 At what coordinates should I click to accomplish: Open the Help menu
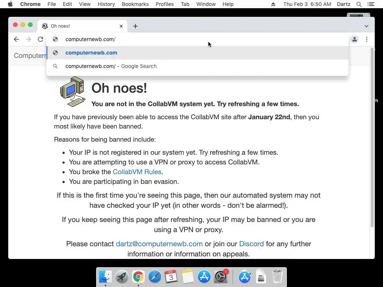[x=228, y=4]
